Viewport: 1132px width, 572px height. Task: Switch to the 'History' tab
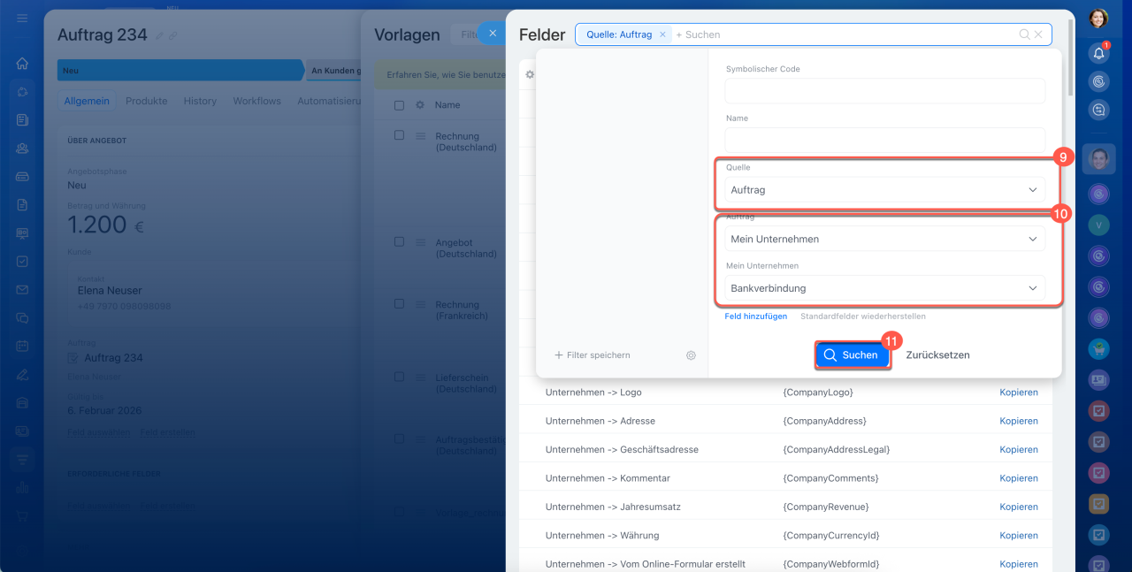coord(200,101)
